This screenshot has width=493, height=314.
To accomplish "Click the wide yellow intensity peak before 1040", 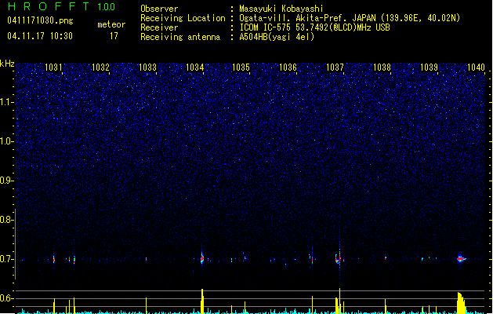I will [461, 303].
